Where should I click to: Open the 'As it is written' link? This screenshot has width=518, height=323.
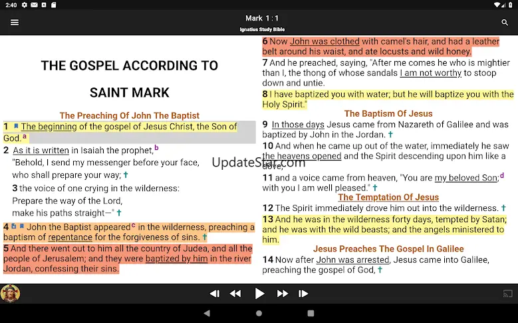[x=41, y=151]
